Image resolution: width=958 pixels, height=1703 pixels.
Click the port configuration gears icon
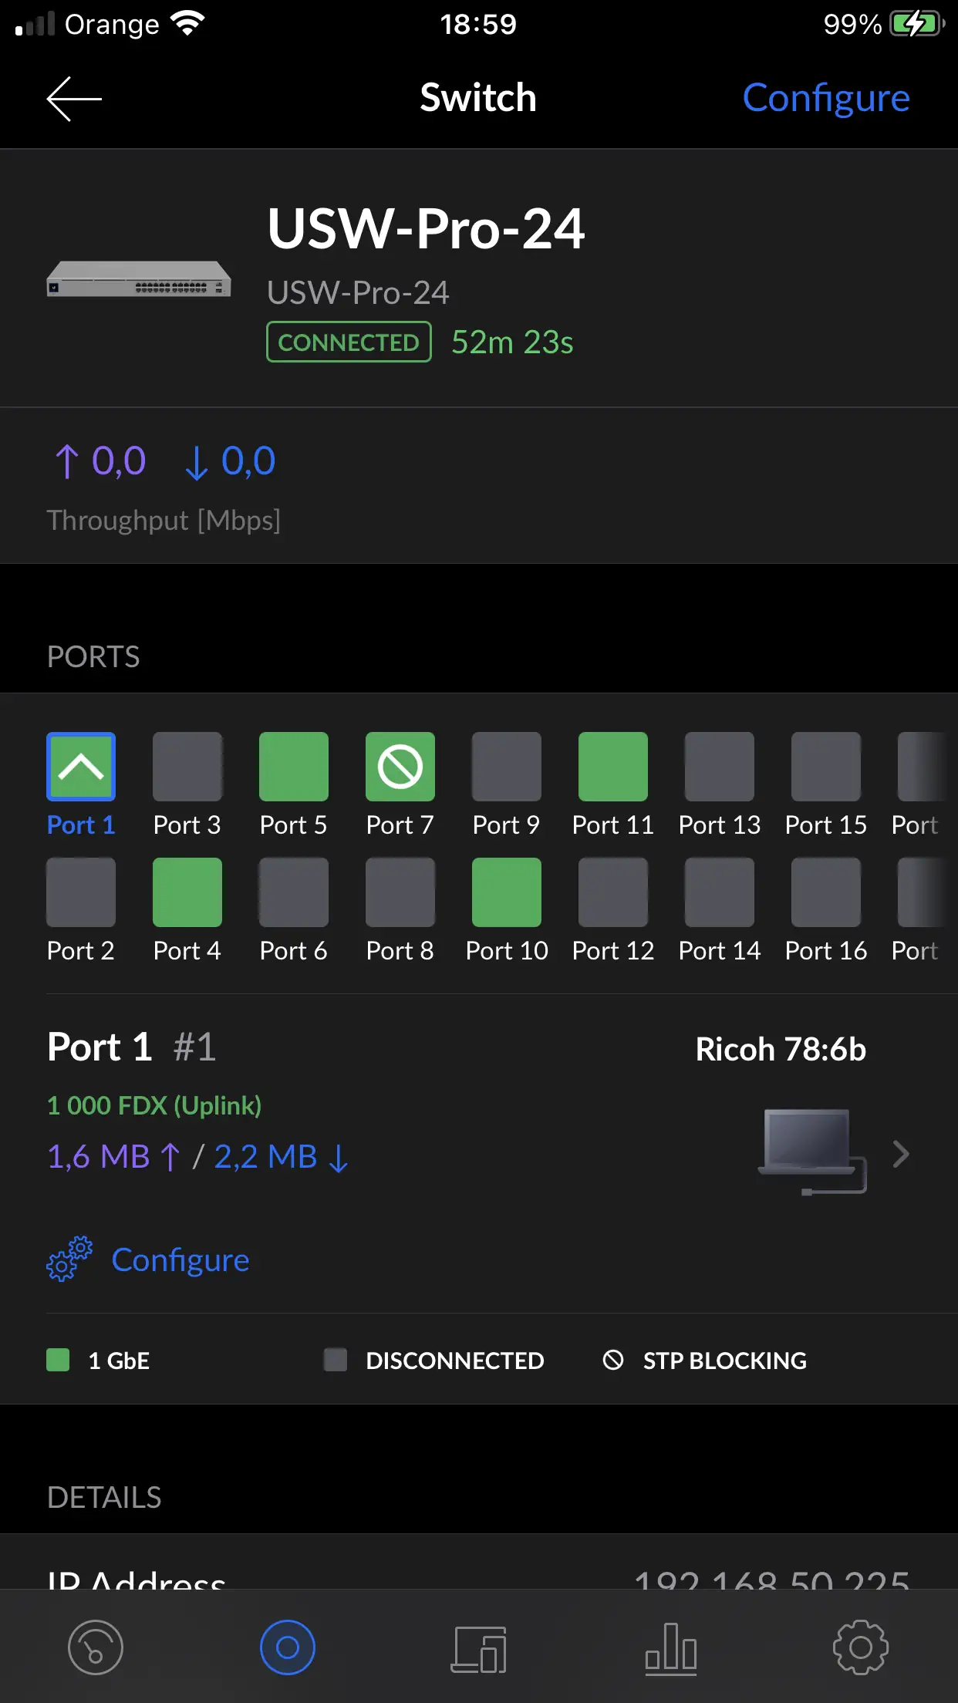point(69,1260)
